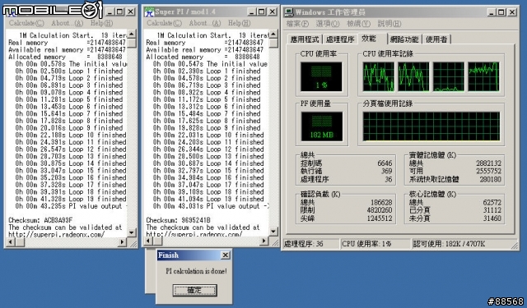The width and height of the screenshot is (527, 308).
Task: Maximize the second Super PI window
Action: 262,11
